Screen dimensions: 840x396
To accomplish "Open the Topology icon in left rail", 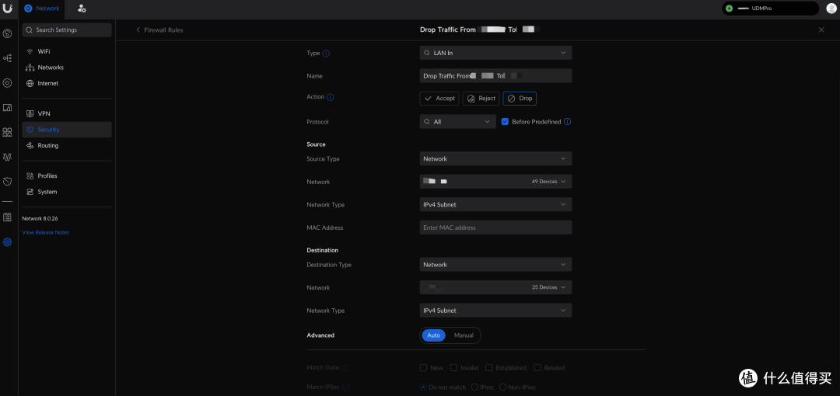I will (x=8, y=57).
